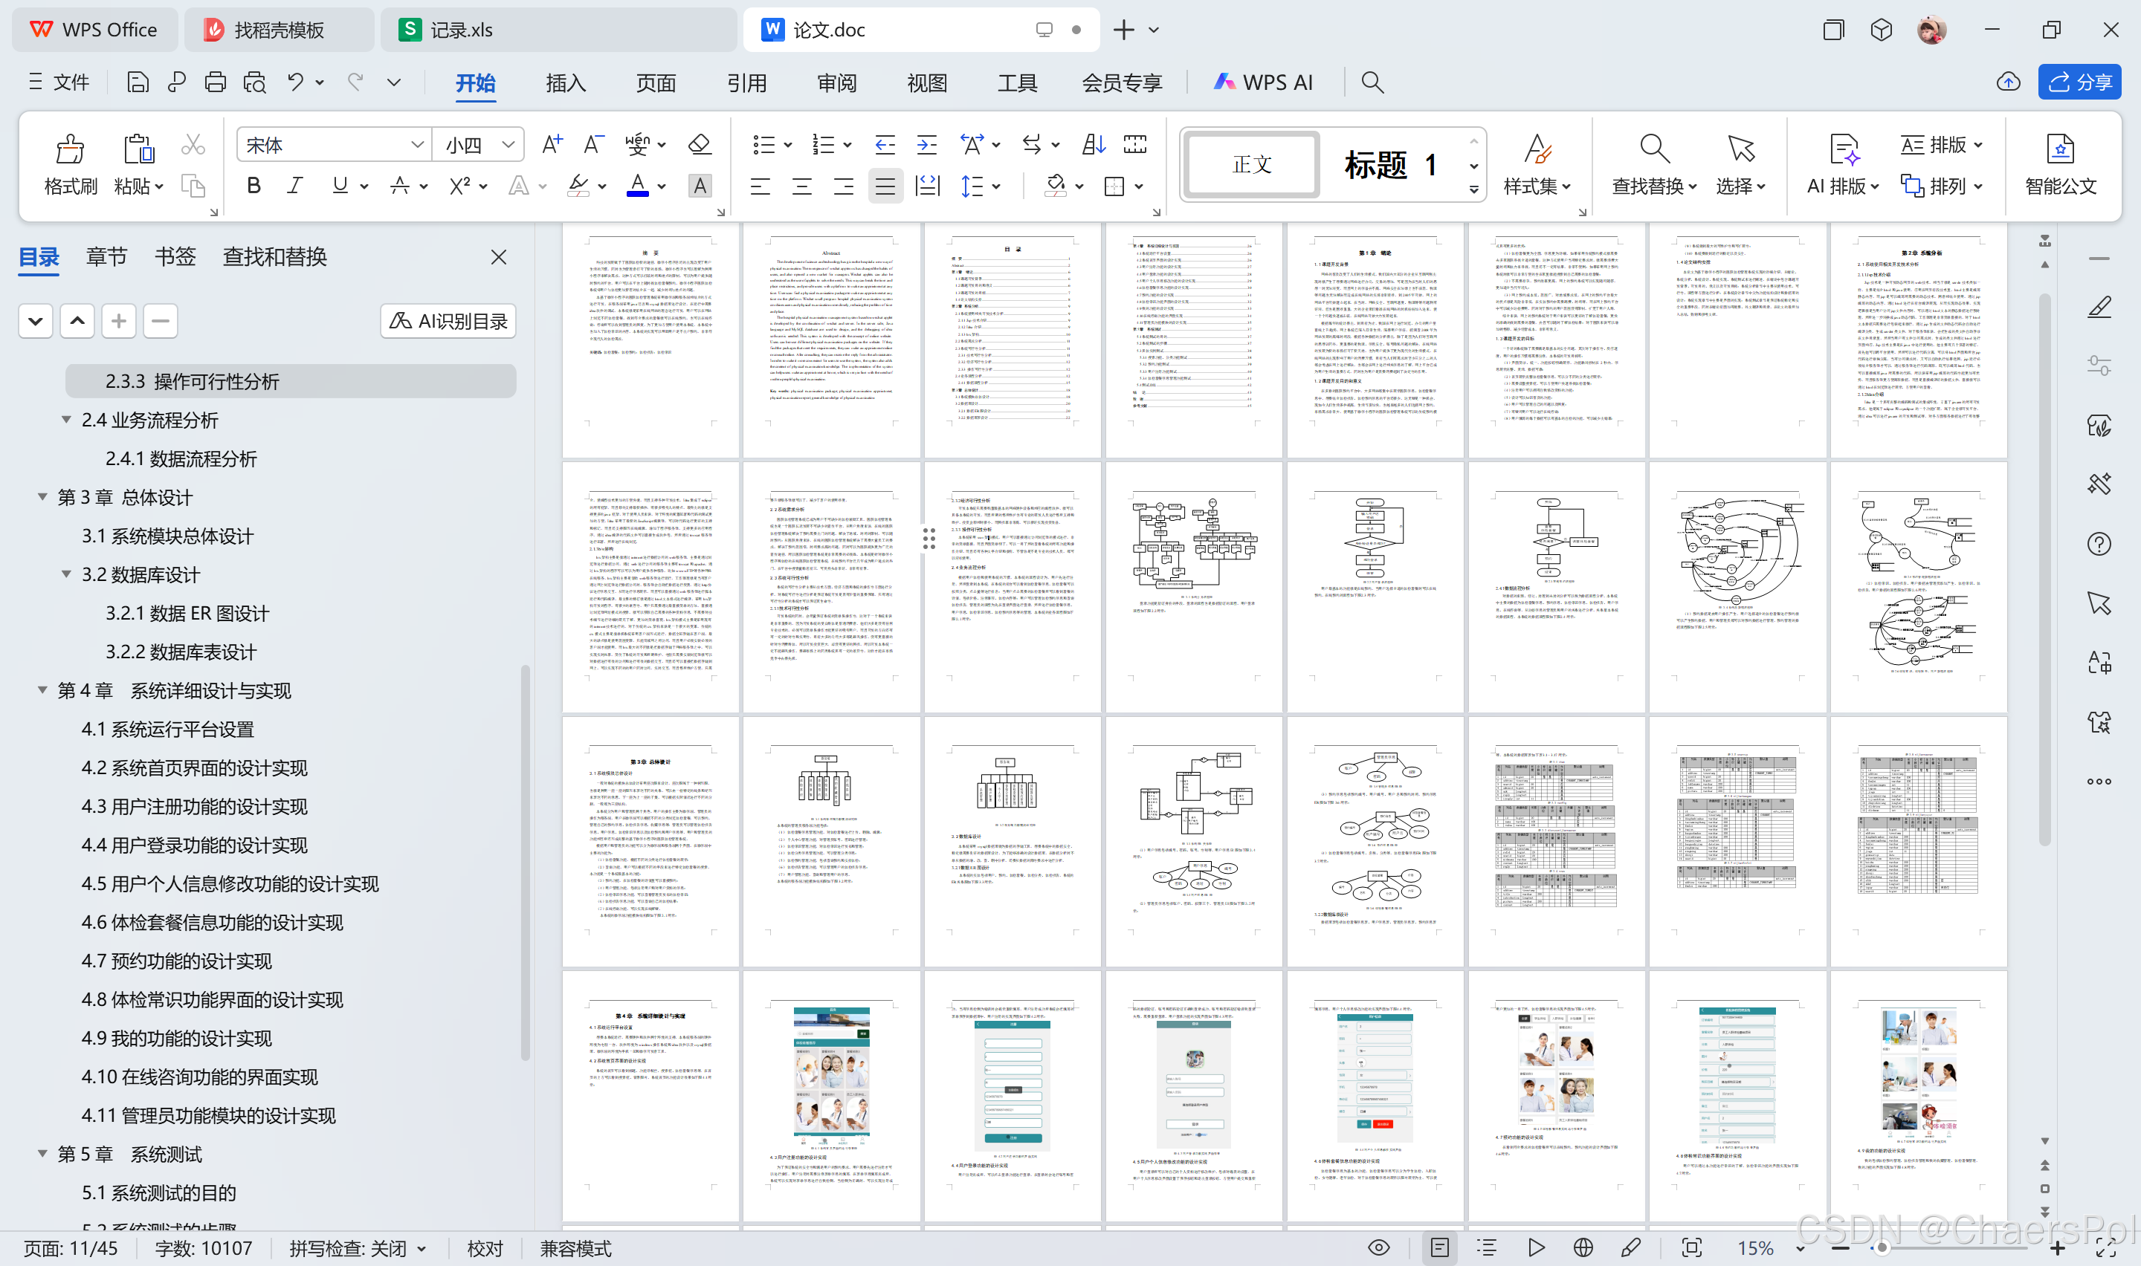
Task: Collapse the 第 4 章 系统详细设计与实现 tree node
Action: click(x=42, y=689)
